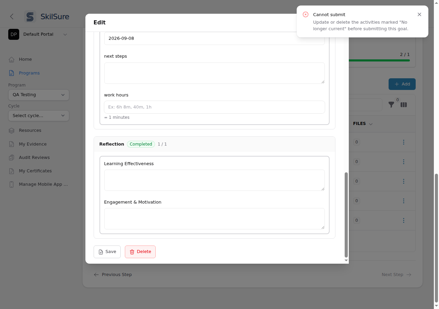Open My Certificates in the sidebar
This screenshot has height=309, width=439.
click(x=35, y=171)
